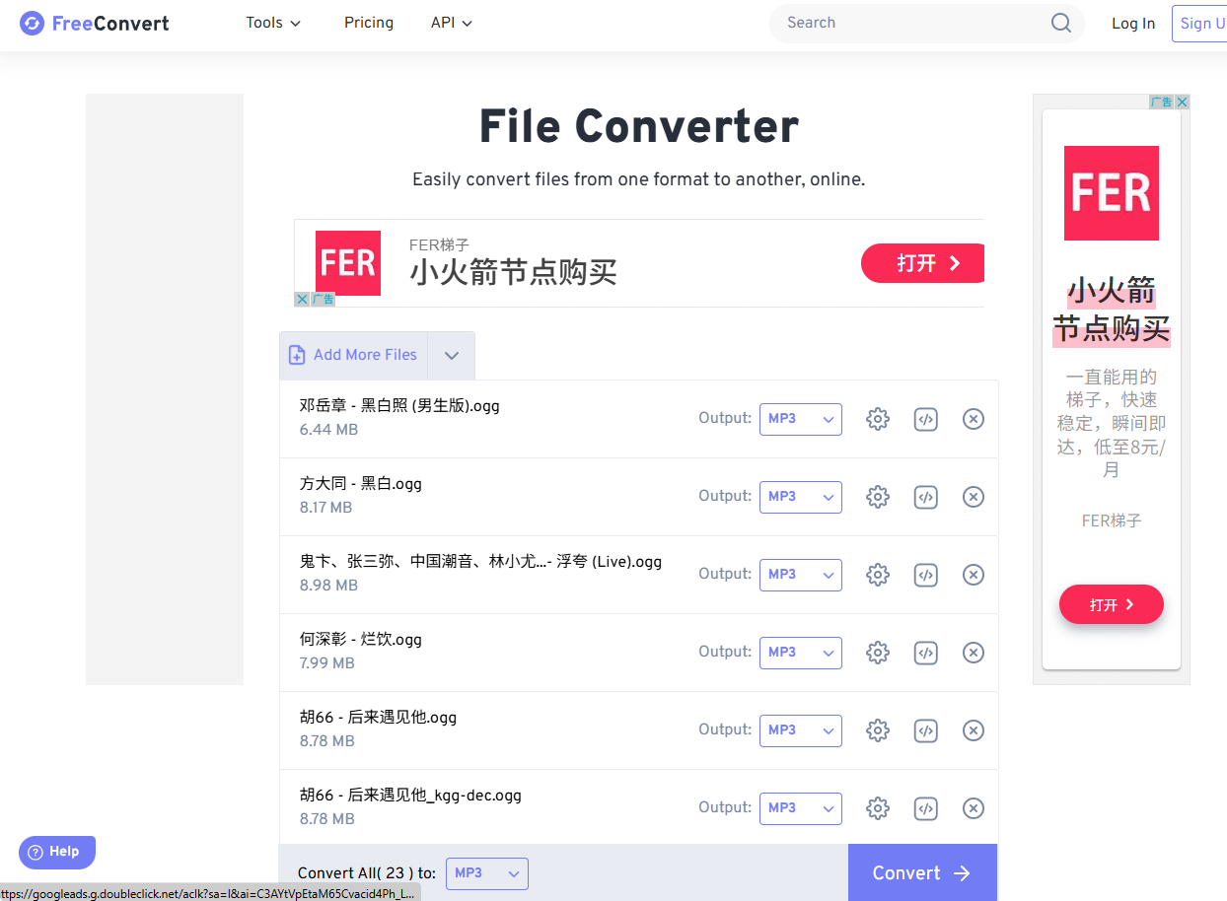
Task: Select output format for 浮夸 (Live).ogg
Action: click(x=801, y=575)
